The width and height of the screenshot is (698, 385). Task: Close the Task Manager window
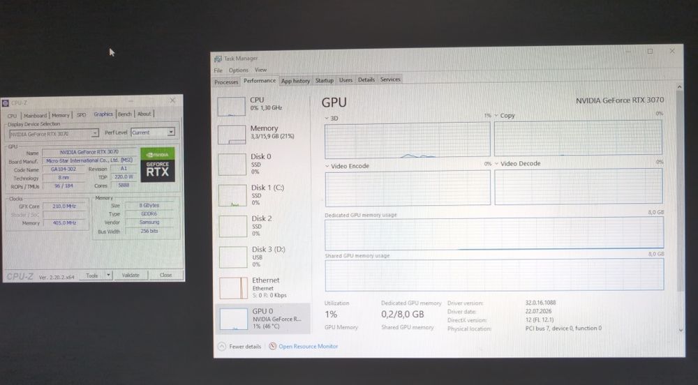click(672, 51)
